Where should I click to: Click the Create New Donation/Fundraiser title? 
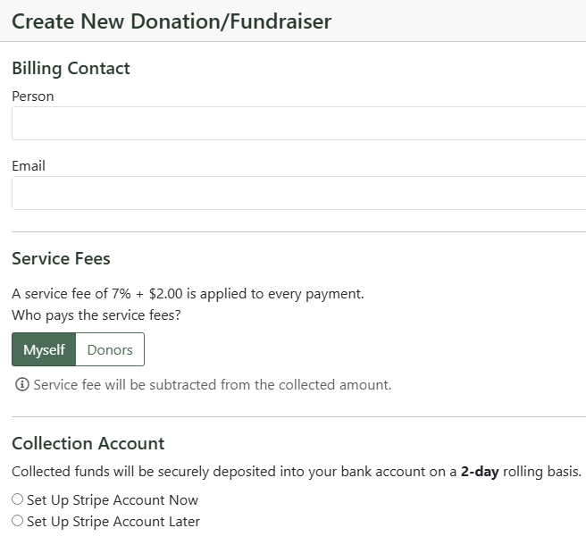click(x=172, y=21)
